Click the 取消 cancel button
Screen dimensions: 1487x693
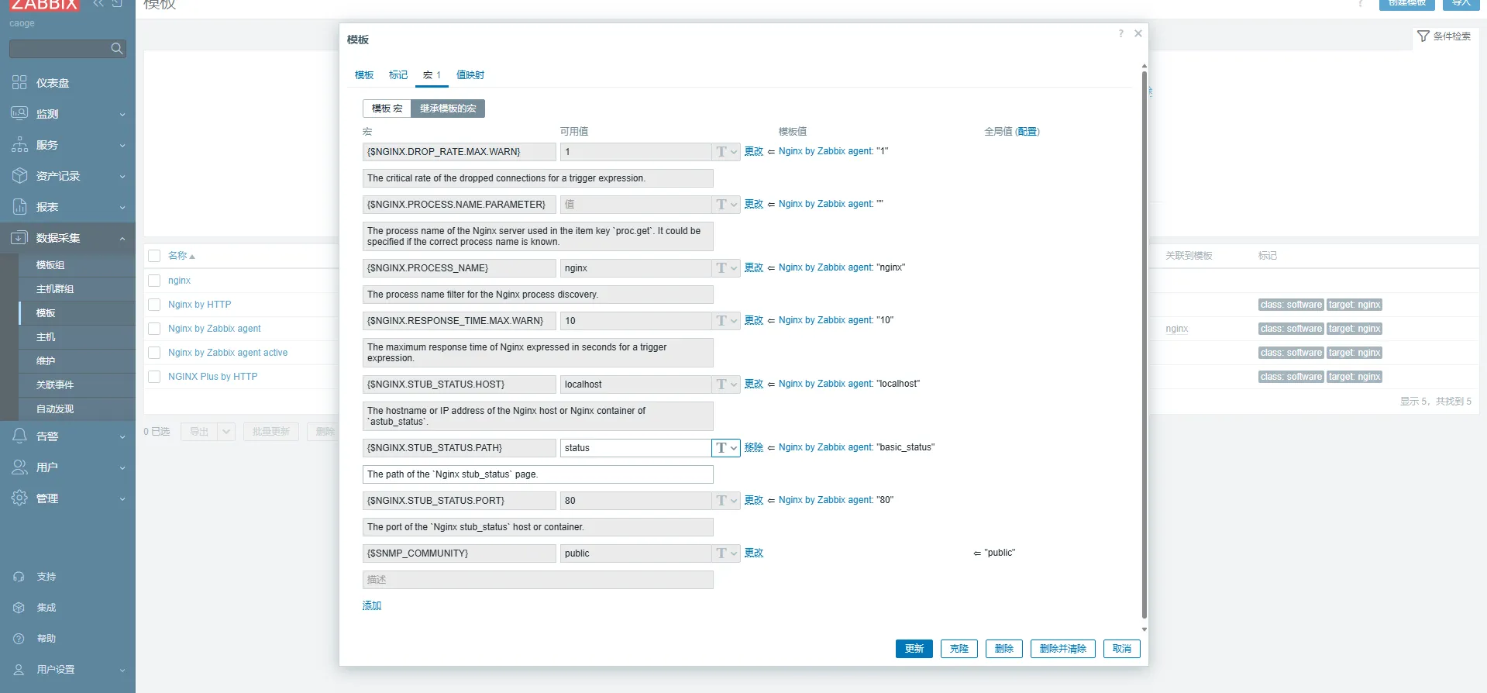(x=1121, y=649)
